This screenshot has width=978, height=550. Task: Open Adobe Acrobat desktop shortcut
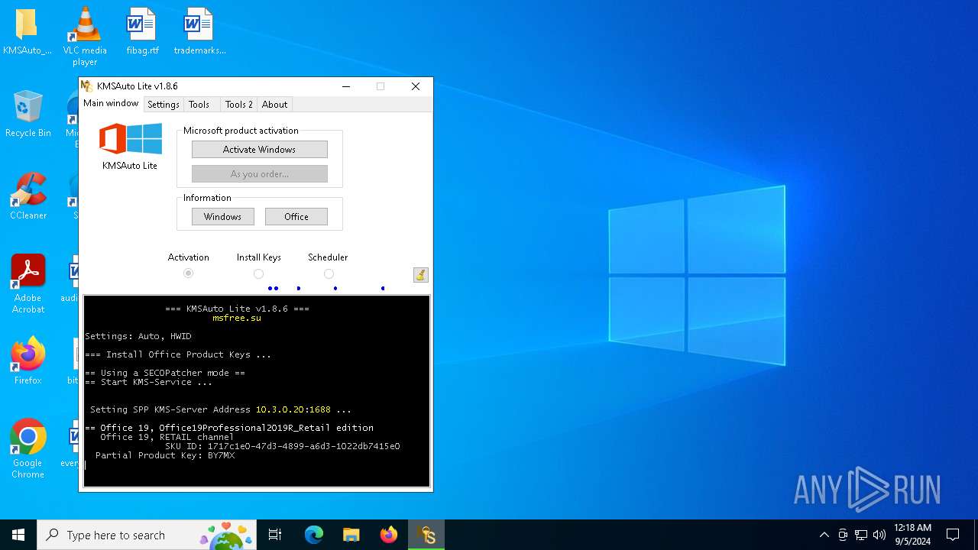[x=28, y=283]
